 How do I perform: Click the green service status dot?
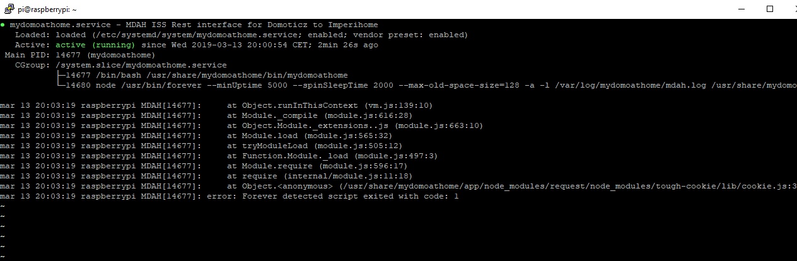click(3, 25)
